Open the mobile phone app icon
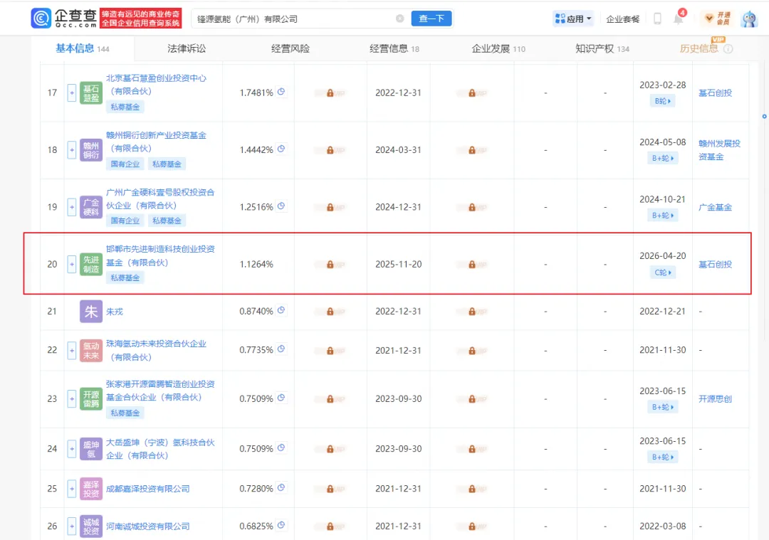 pyautogui.click(x=657, y=18)
